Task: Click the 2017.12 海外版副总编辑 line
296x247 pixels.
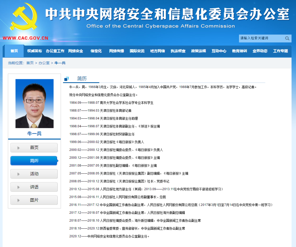Action: pos(127,213)
